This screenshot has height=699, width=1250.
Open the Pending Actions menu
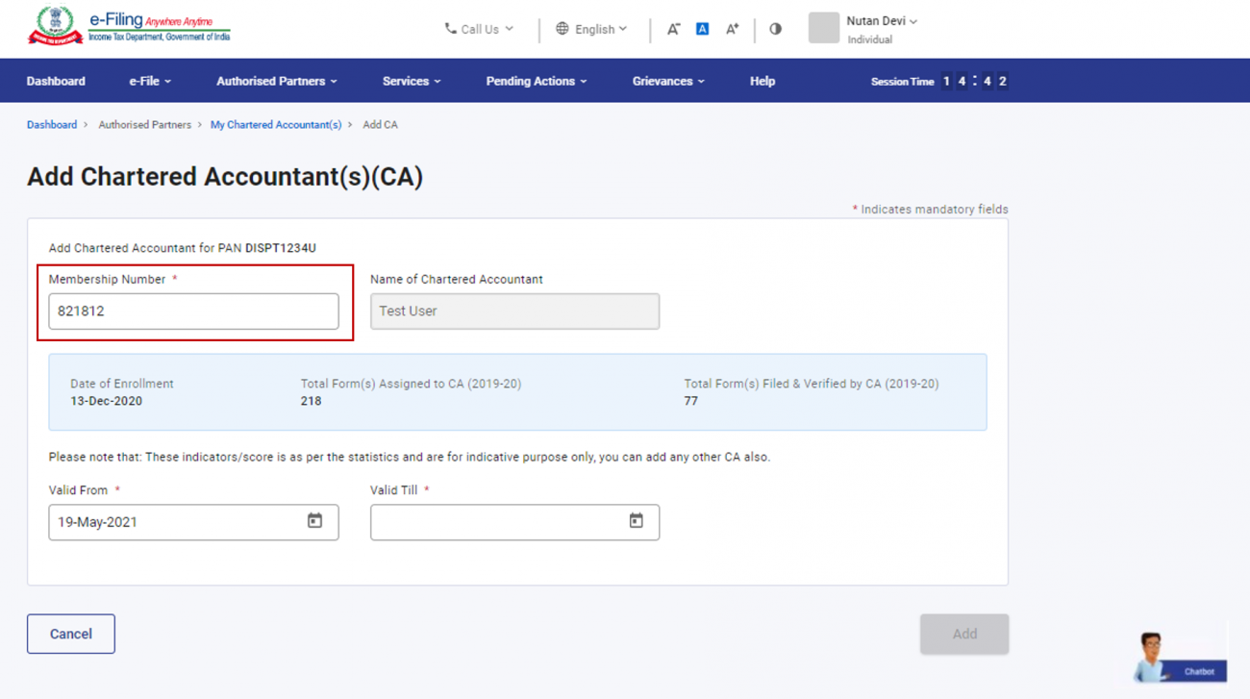tap(536, 81)
